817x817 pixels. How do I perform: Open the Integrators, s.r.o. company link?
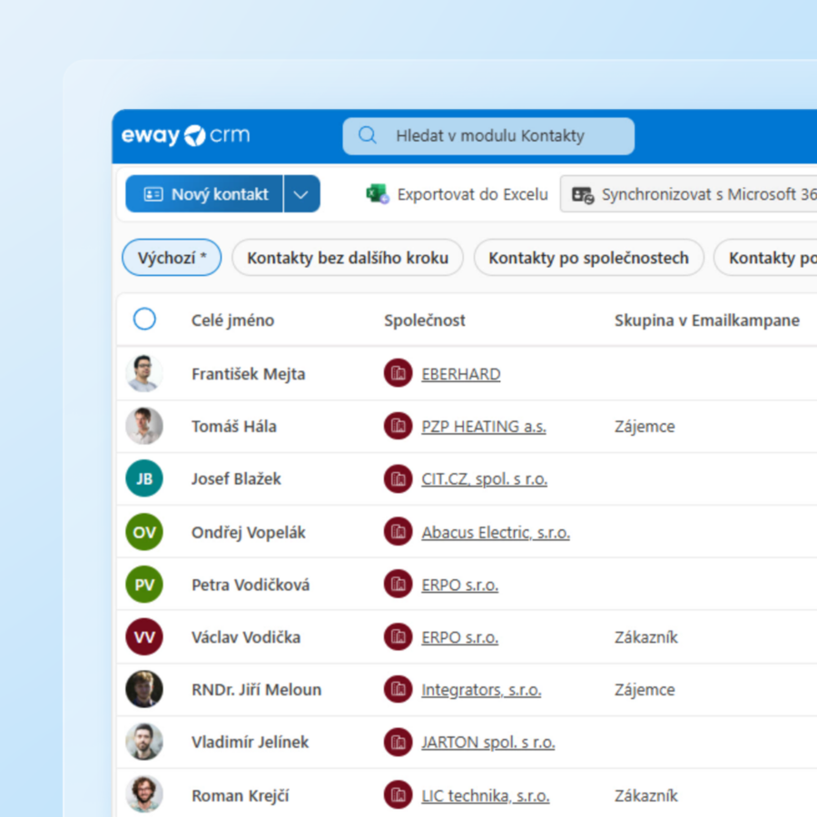click(481, 690)
